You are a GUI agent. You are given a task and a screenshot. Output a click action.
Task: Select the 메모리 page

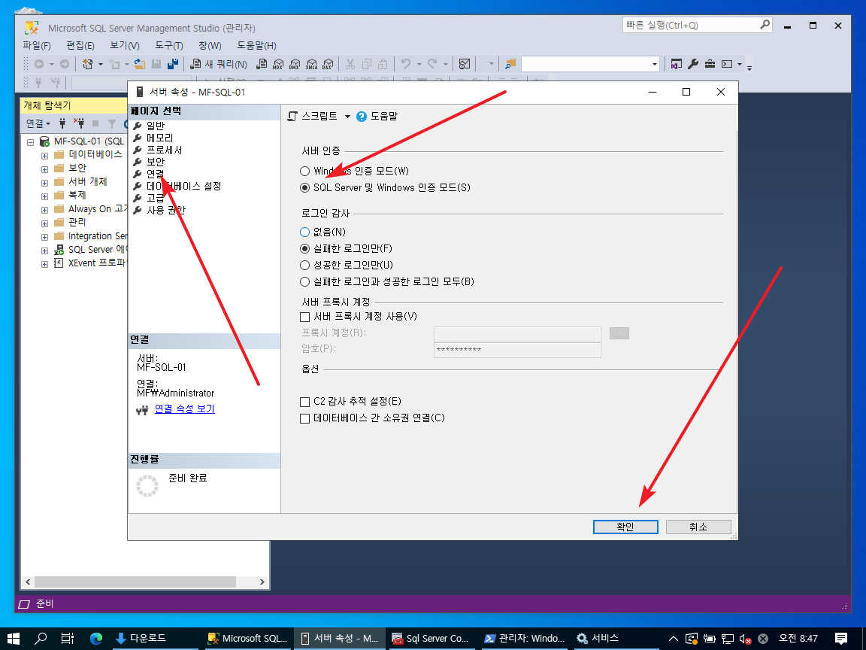[159, 138]
